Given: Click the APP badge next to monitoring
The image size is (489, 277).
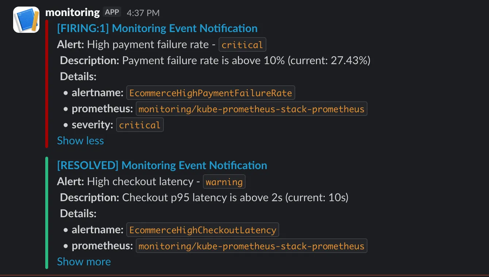Looking at the screenshot, I should [x=112, y=11].
